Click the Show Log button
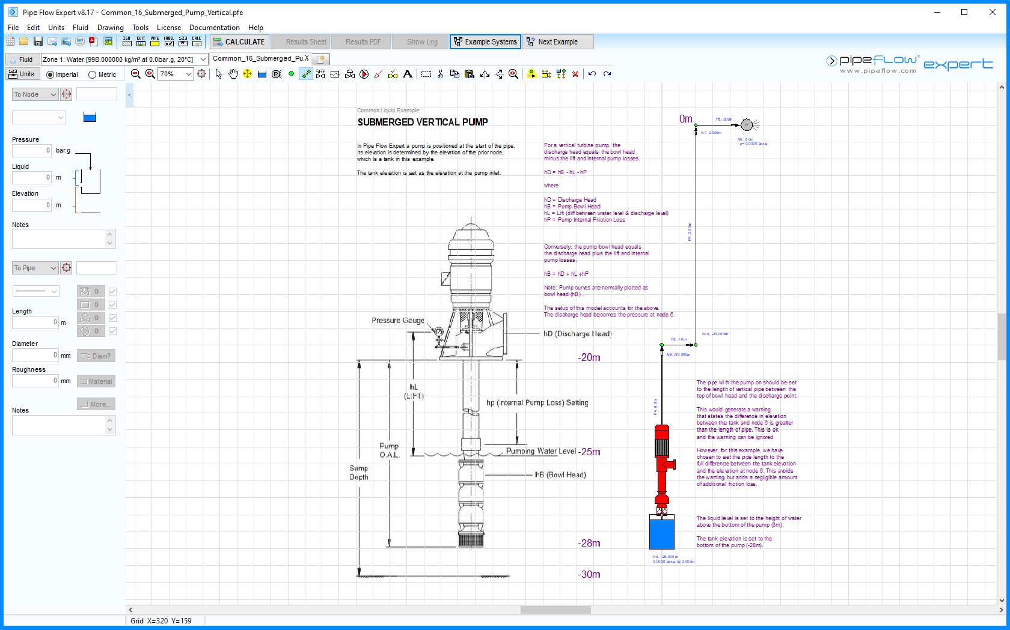Screen dimensions: 1010x630 [421, 41]
